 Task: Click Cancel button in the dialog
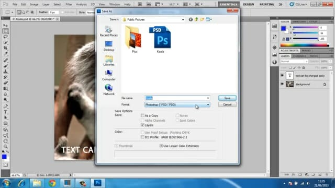point(227,104)
